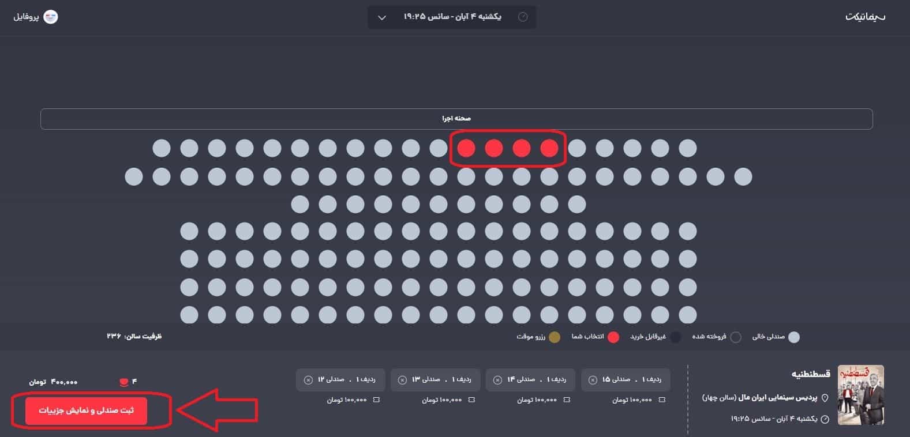Click the location pin icon near cinema name
This screenshot has width=910, height=437.
tap(825, 398)
